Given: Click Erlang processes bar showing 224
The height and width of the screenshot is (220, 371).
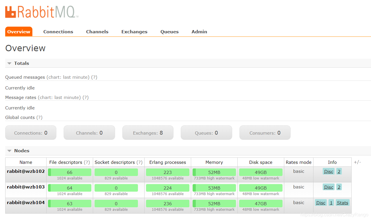Looking at the screenshot, I should 168,188.
